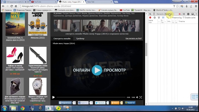Open the 'Миньоны (2015)' link
The width and height of the screenshot is (199, 112).
coord(38,38)
